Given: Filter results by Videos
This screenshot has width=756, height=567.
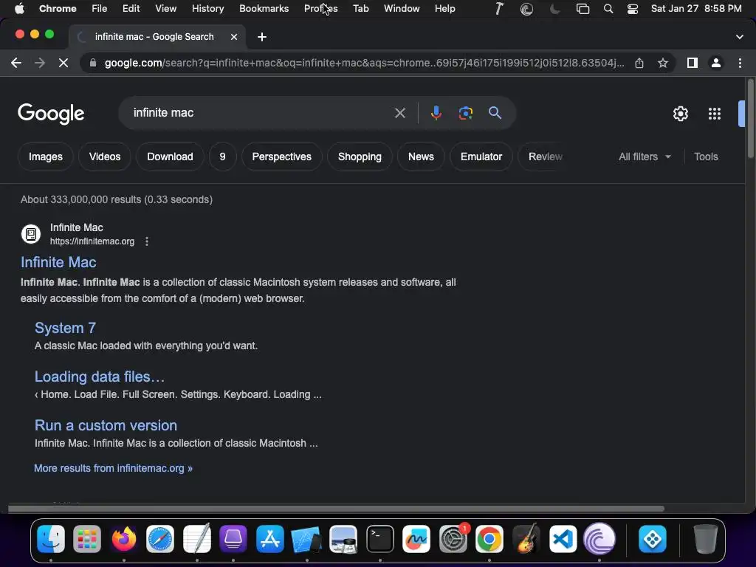Looking at the screenshot, I should click(x=105, y=157).
